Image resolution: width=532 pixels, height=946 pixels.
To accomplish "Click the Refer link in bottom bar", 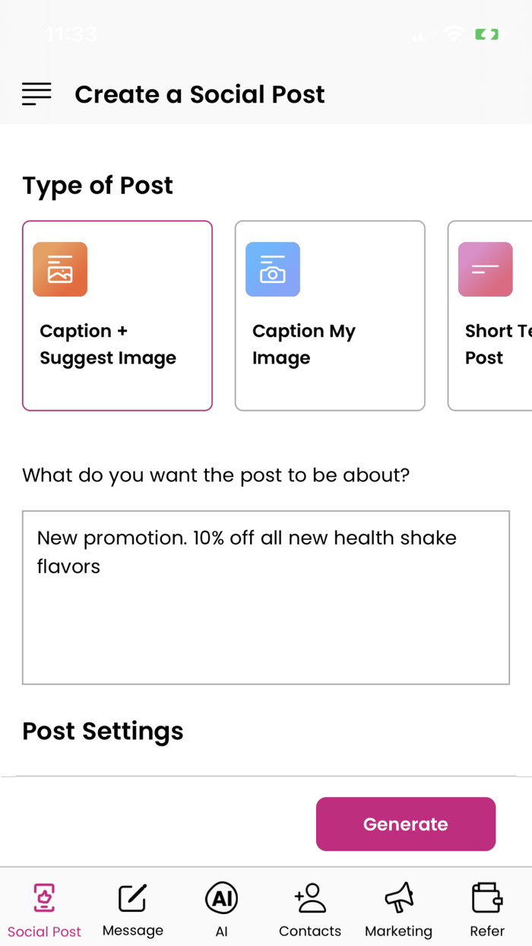I will coord(486,931).
